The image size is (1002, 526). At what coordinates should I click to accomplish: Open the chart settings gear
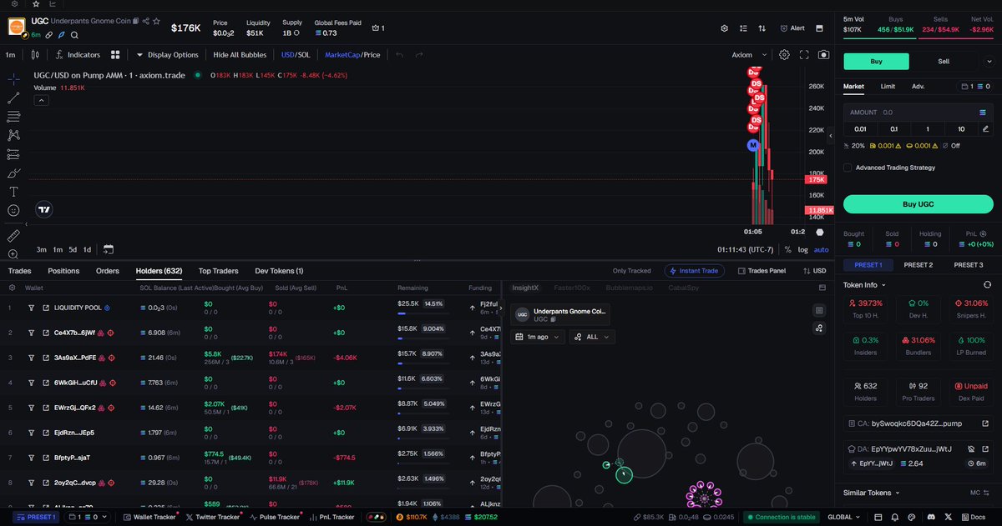(x=785, y=55)
